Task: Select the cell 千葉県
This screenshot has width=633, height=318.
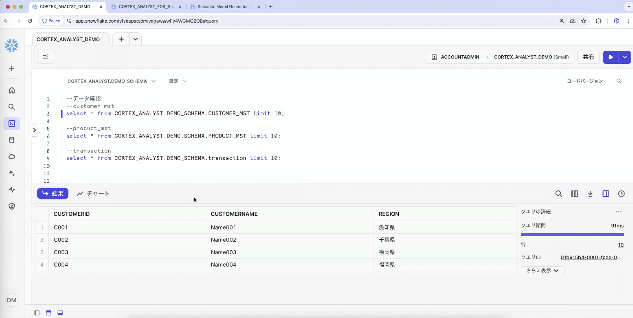Action: click(445, 240)
